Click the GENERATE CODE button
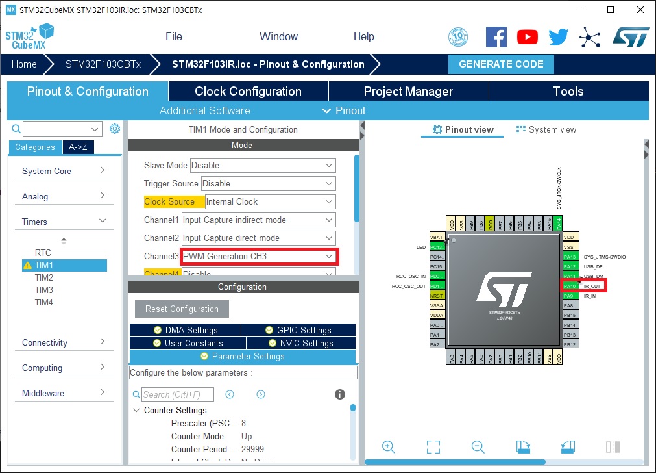 tap(501, 64)
